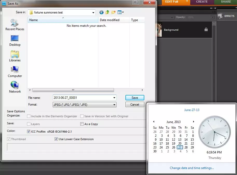Expand the Save in folder dropdown

[93, 12]
